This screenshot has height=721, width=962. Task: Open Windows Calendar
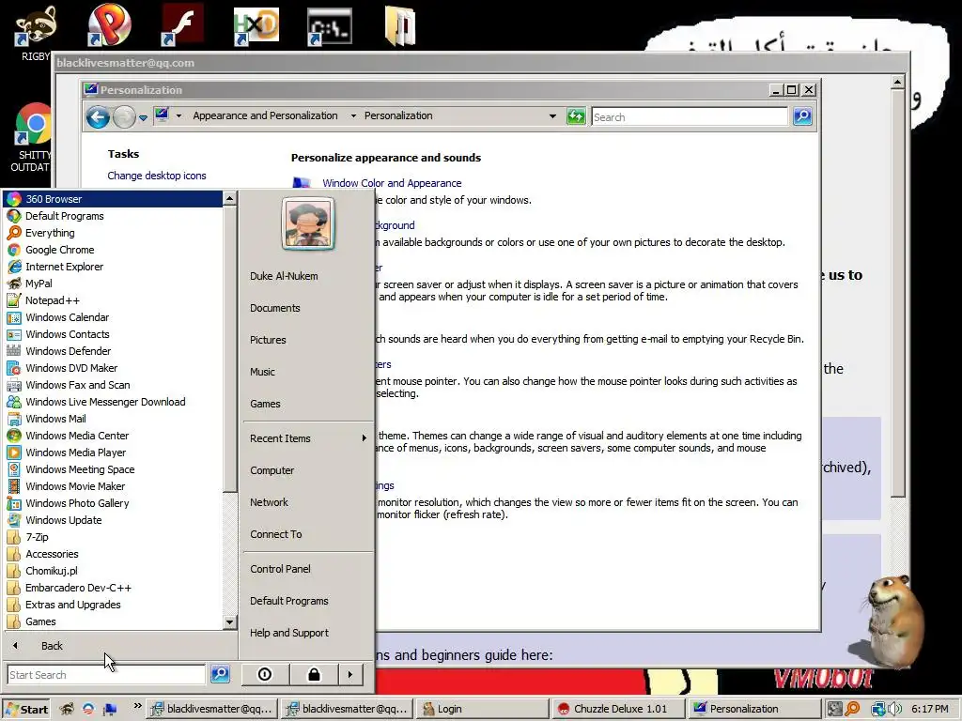[113, 317]
